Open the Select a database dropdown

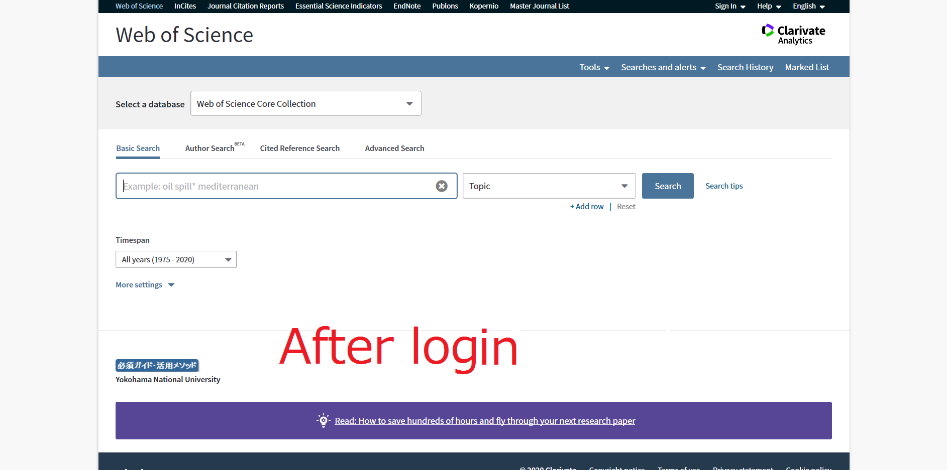(x=306, y=103)
